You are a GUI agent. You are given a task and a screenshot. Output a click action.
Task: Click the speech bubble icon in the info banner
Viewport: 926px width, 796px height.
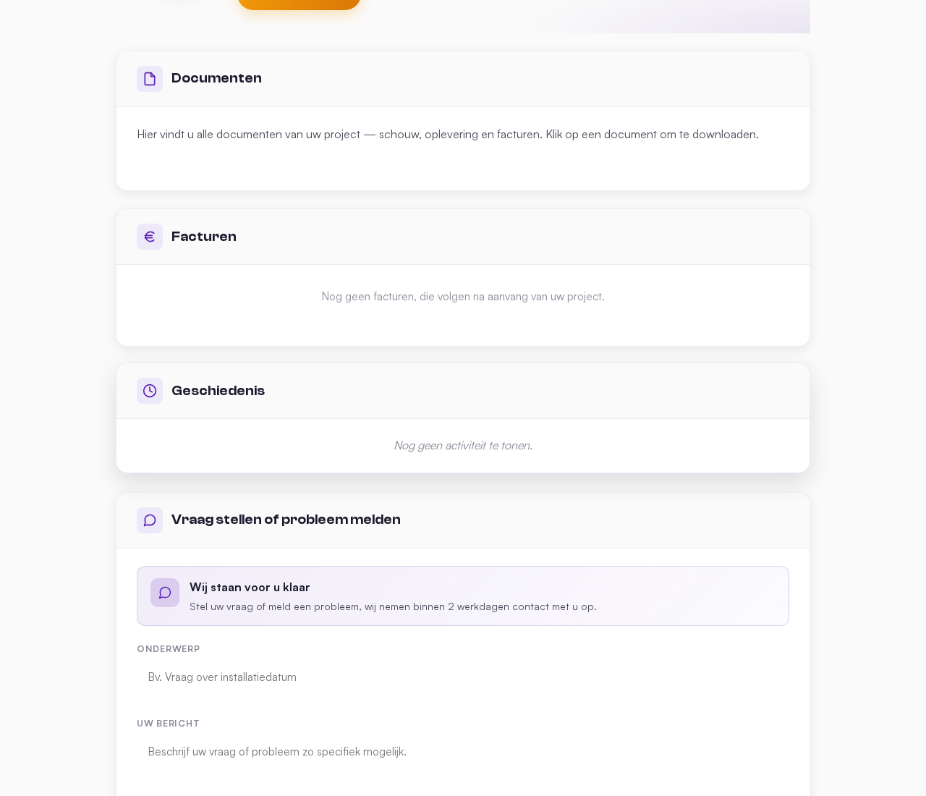pyautogui.click(x=165, y=593)
